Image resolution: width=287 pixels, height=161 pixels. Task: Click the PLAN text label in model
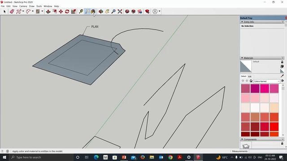point(95,27)
